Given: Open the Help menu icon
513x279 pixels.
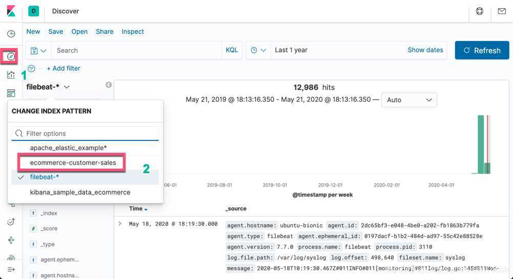Looking at the screenshot, I should click(480, 11).
